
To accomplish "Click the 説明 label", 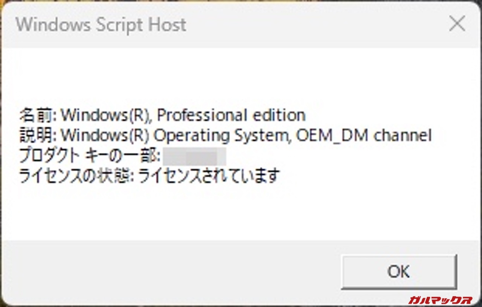I will 37,136.
